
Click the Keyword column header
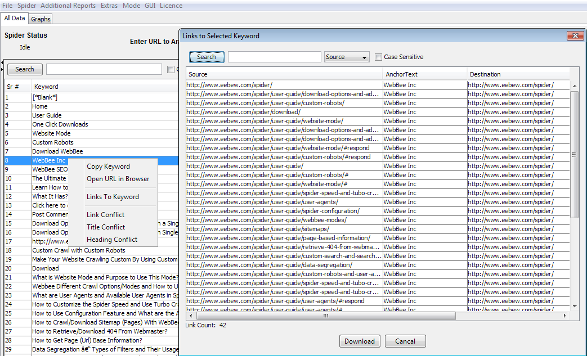tap(105, 87)
